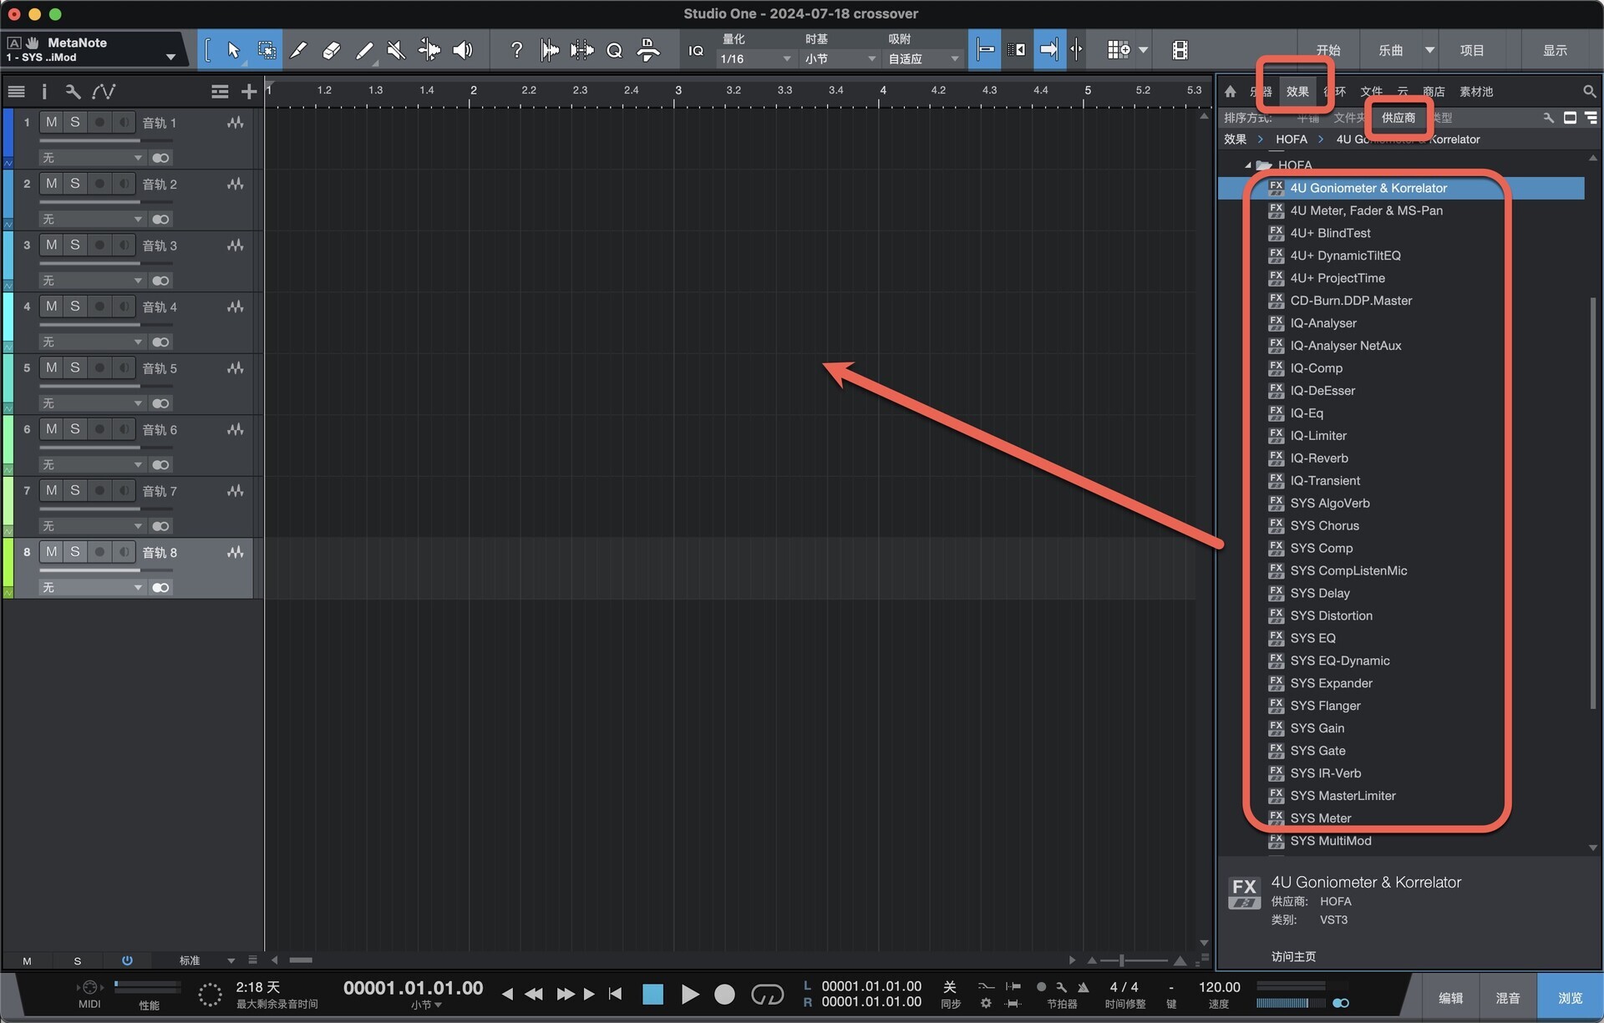Select the Eraser tool
The image size is (1604, 1023).
(x=331, y=50)
